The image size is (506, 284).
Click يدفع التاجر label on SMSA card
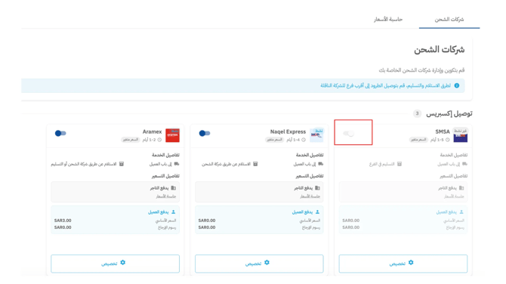447,188
